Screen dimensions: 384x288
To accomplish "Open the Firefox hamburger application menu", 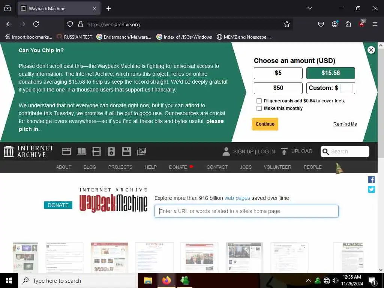I will 375,24.
